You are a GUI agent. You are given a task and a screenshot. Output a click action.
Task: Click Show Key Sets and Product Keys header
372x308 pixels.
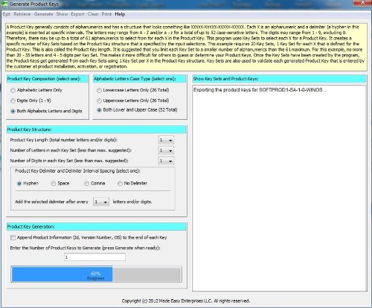coord(279,79)
